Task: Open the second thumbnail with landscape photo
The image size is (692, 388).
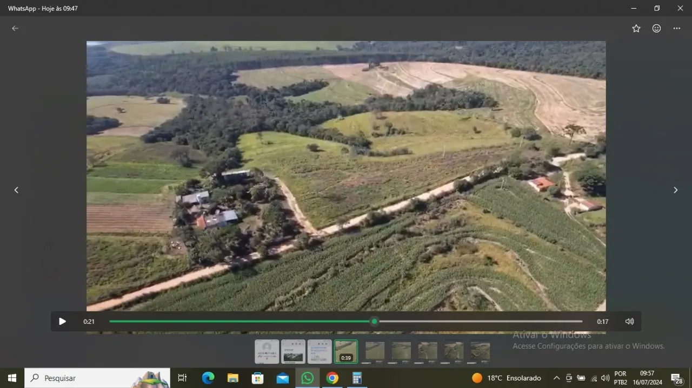Action: pyautogui.click(x=293, y=351)
